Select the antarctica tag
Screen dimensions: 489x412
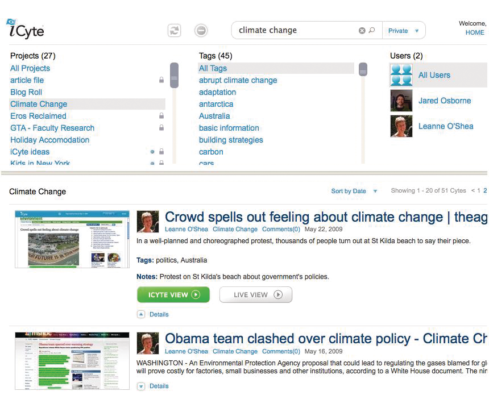pyautogui.click(x=216, y=104)
